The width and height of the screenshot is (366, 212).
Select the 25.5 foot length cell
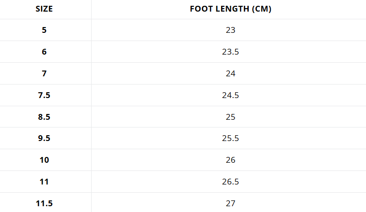pyautogui.click(x=230, y=139)
